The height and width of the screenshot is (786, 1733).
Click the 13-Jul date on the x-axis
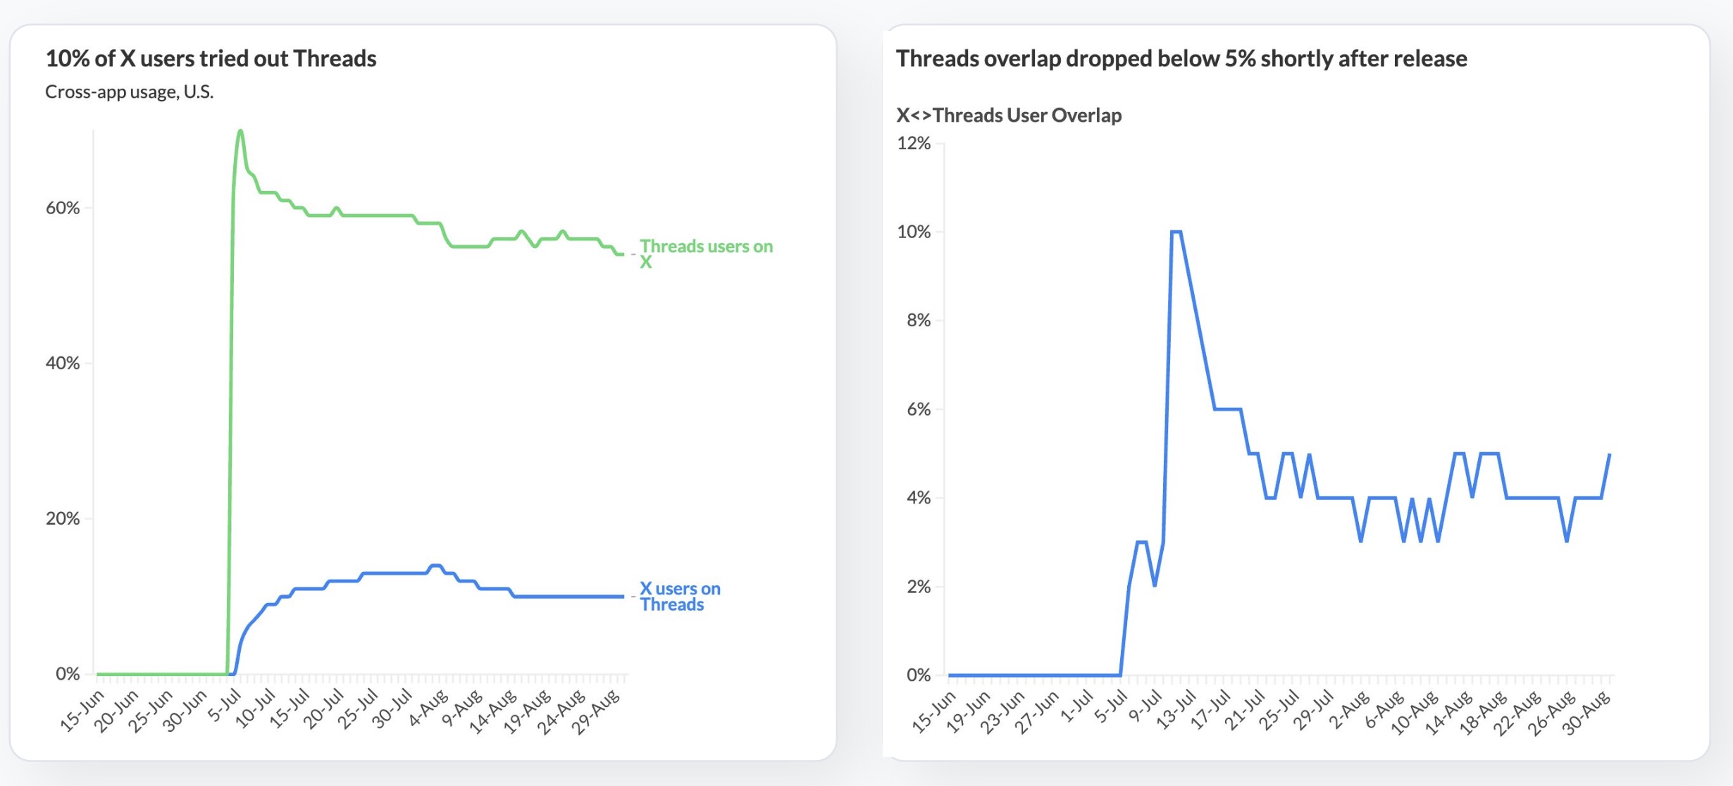[x=1176, y=710]
